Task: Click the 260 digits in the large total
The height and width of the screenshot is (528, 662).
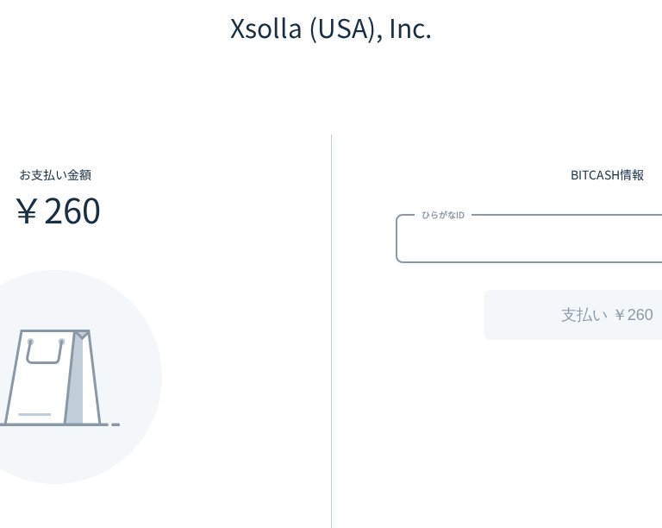Action: coord(72,211)
